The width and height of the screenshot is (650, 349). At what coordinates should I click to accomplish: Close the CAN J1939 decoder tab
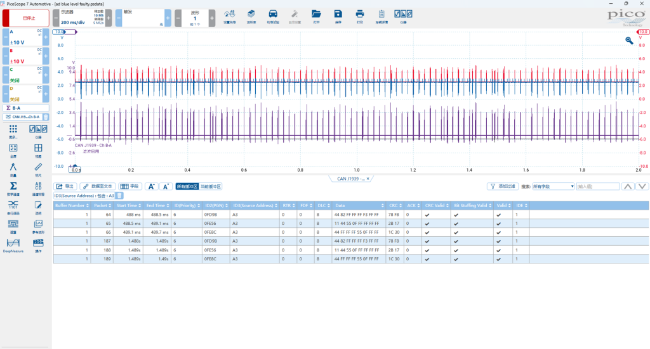[x=368, y=179]
